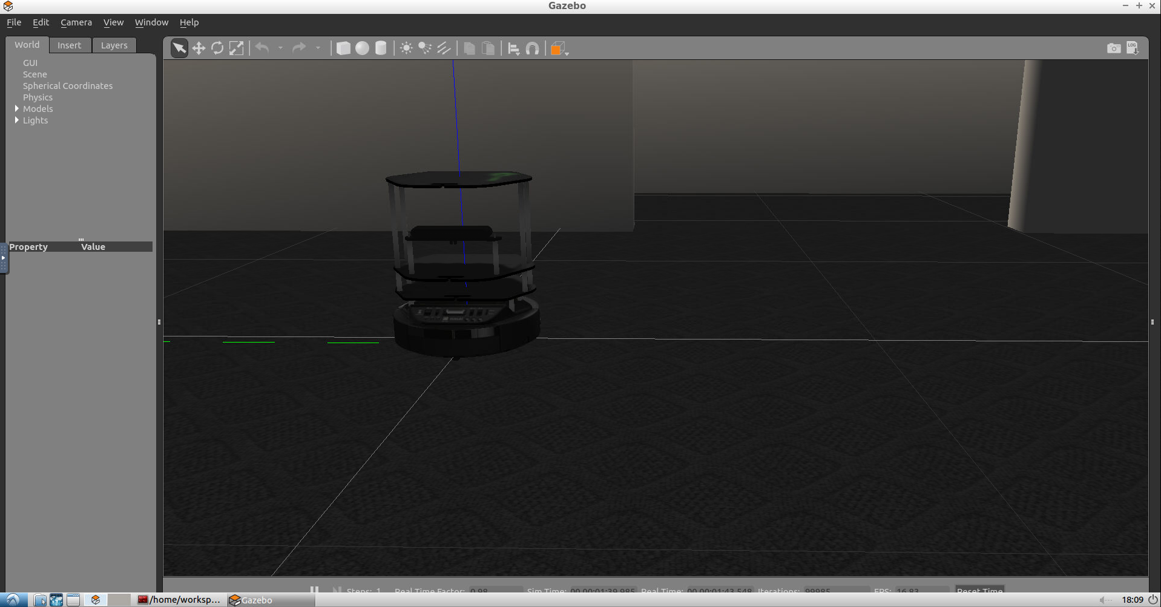The image size is (1161, 607).
Task: Activate the Rotate mode tool
Action: (x=217, y=48)
